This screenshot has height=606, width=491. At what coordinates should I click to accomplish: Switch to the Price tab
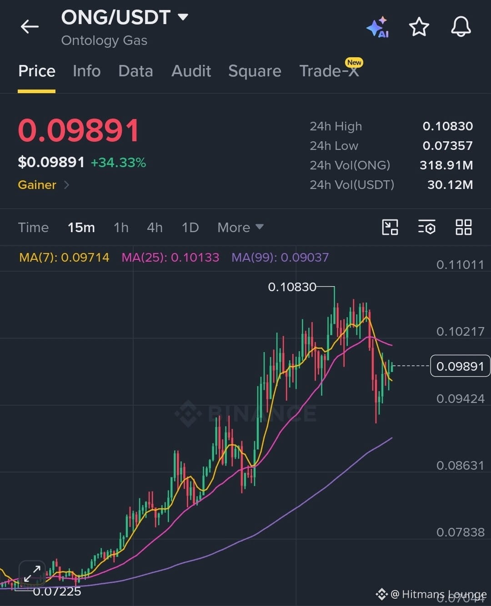point(37,71)
